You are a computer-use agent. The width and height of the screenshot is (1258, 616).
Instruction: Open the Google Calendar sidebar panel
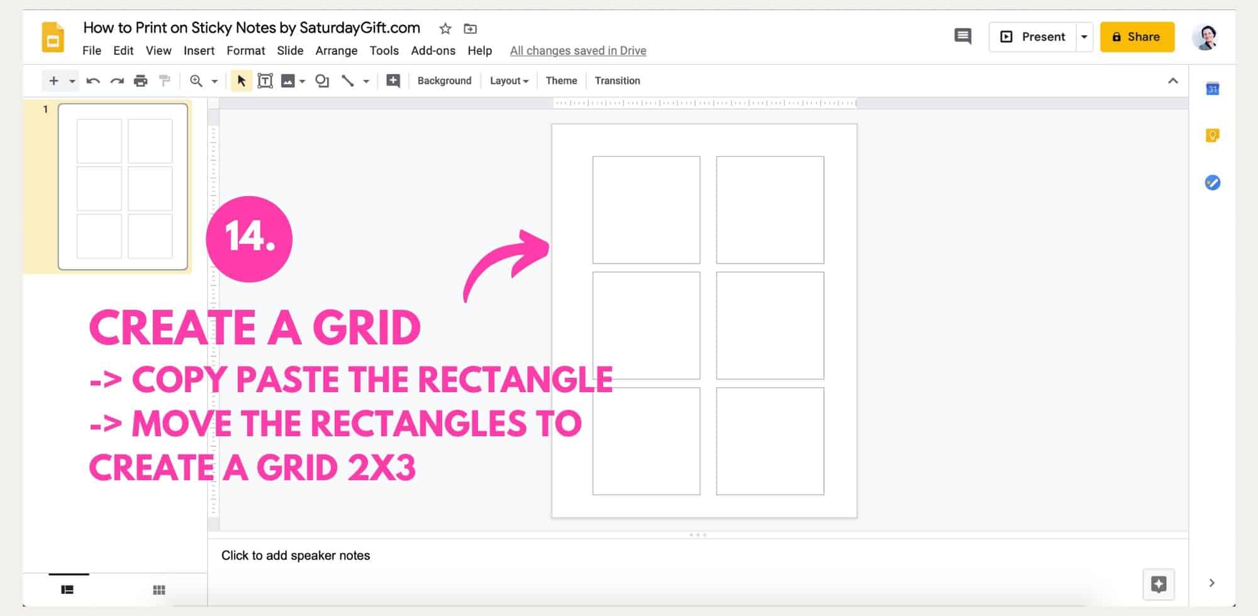(1212, 89)
